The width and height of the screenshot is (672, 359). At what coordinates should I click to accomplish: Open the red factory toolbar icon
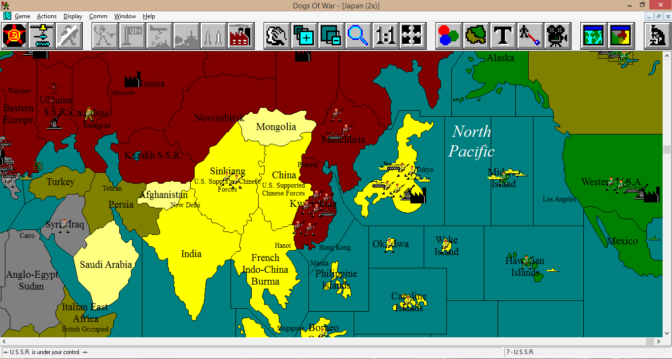pos(240,35)
